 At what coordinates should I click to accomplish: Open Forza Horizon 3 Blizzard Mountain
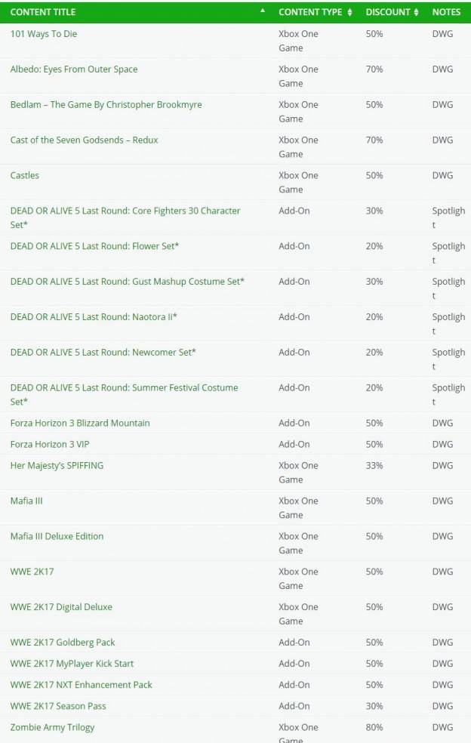click(x=80, y=423)
